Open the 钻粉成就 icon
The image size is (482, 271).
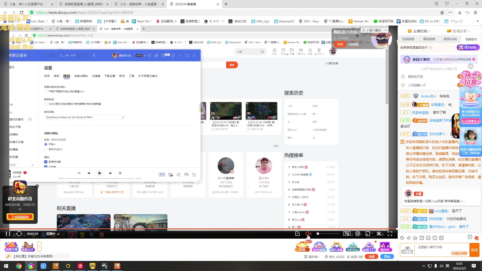(336, 247)
